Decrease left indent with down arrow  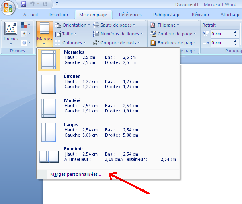(x=235, y=36)
